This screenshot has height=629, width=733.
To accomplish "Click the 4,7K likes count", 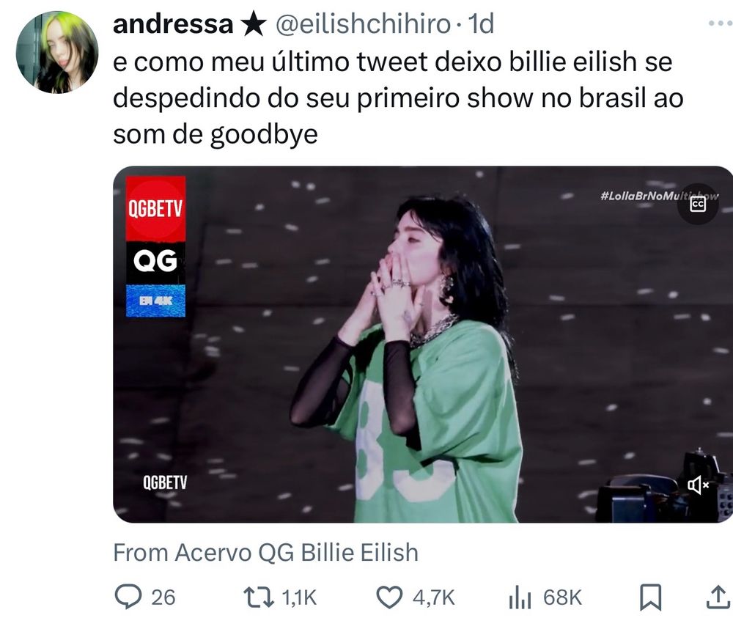I will pos(433,597).
